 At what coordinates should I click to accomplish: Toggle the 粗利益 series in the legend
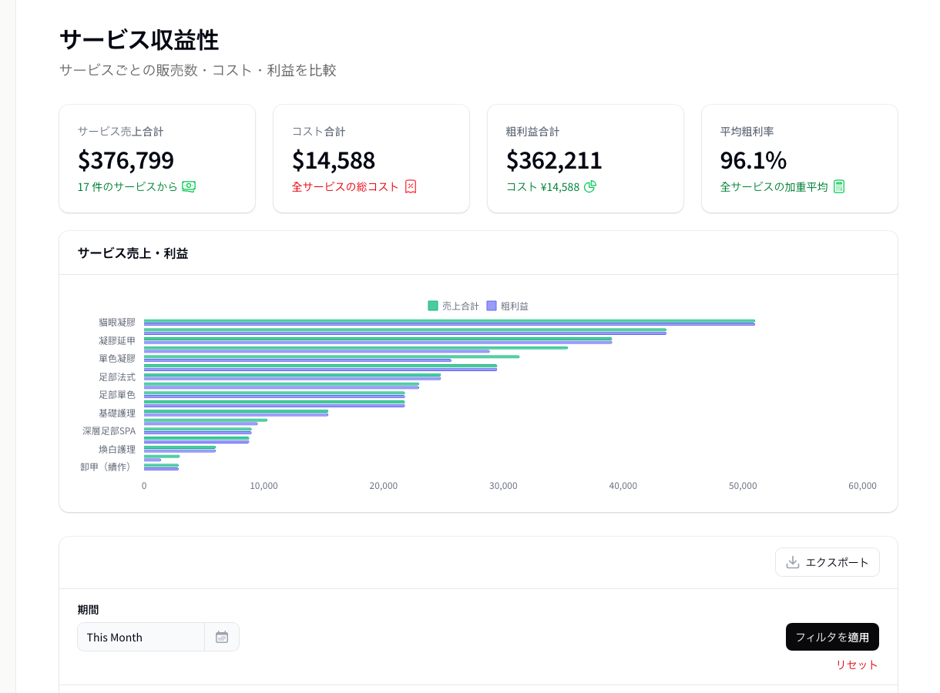pos(513,306)
